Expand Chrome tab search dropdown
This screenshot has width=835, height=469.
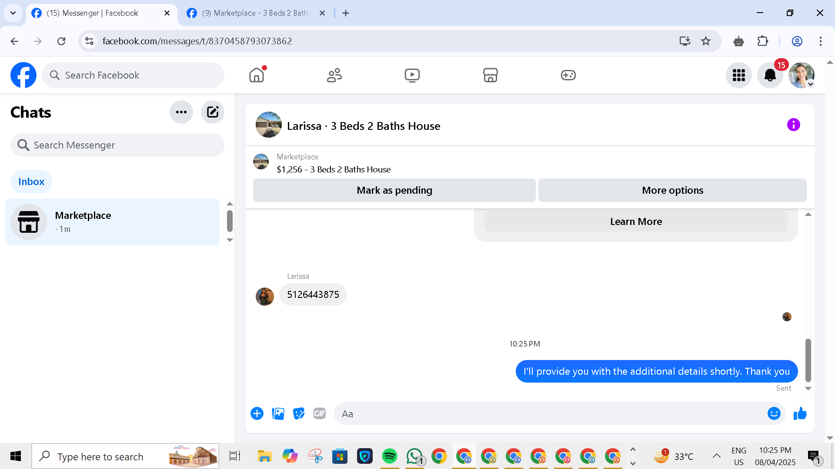[13, 13]
